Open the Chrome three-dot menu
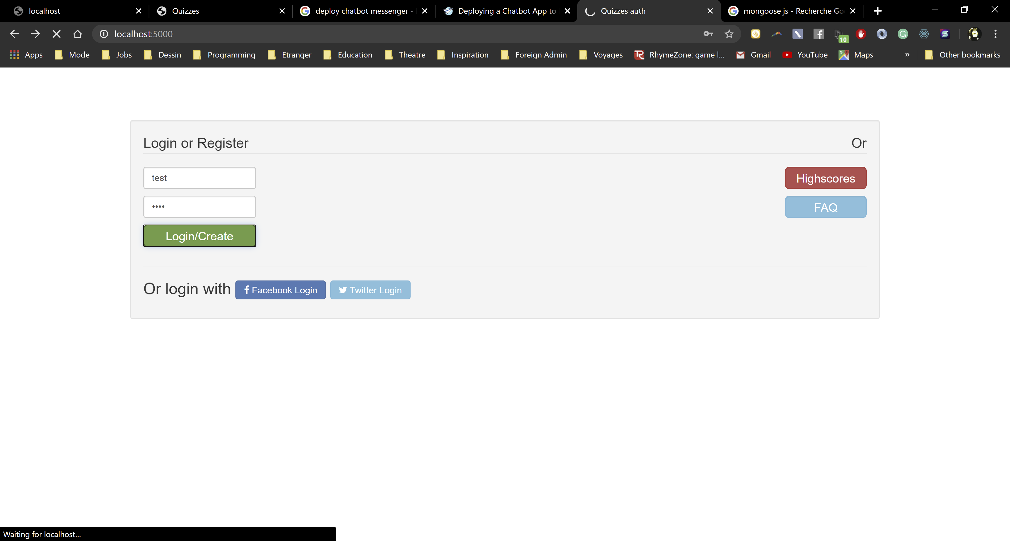This screenshot has height=541, width=1010. tap(996, 34)
